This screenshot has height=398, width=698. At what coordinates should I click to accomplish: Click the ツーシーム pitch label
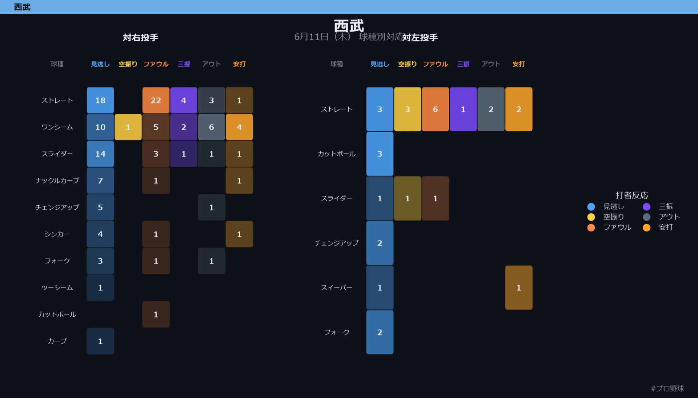point(57,288)
